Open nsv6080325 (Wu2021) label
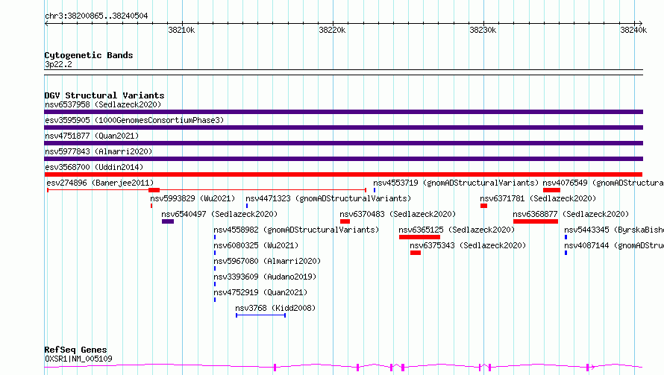The image size is (664, 375). 256,245
